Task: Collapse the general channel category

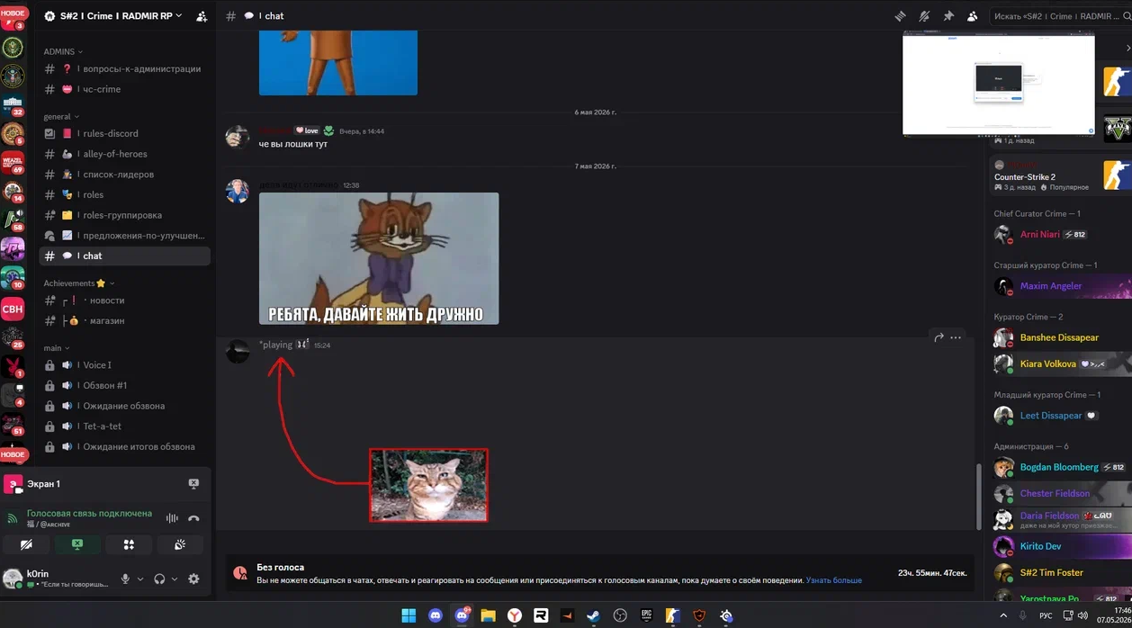Action: 61,116
